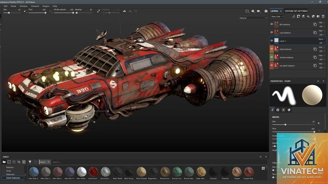This screenshot has width=328, height=184.
Task: Click the camera video icon in viewport toolbar
Action: [259, 11]
